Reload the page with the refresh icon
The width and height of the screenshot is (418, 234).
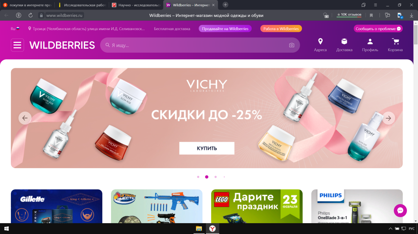coord(30,15)
